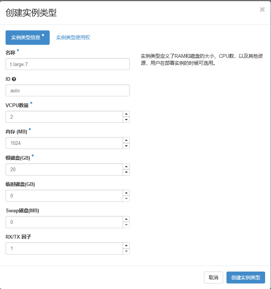Viewport: 271px width, 289px height.
Task: Click the ID help question mark icon
Action: 14,79
